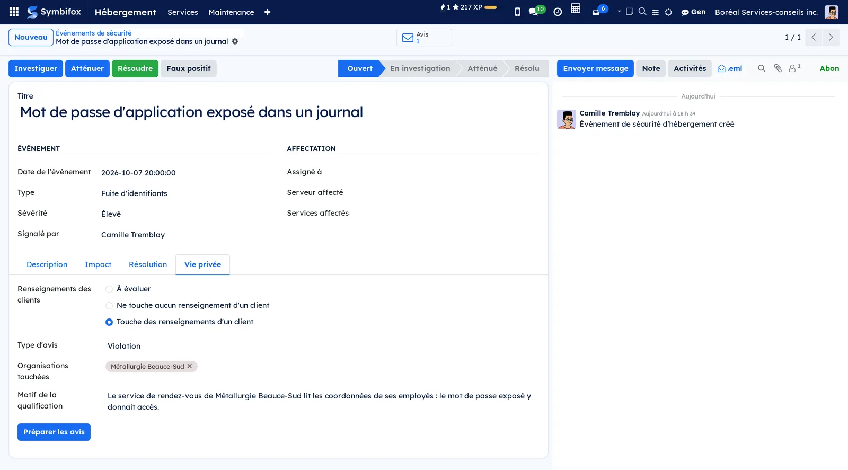Click the plus icon in the top menu
Viewport: 848px width, 470px height.
(x=267, y=12)
